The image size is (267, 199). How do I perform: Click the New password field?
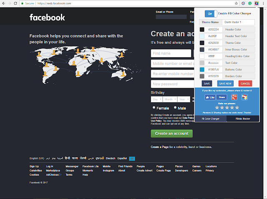[172, 84]
